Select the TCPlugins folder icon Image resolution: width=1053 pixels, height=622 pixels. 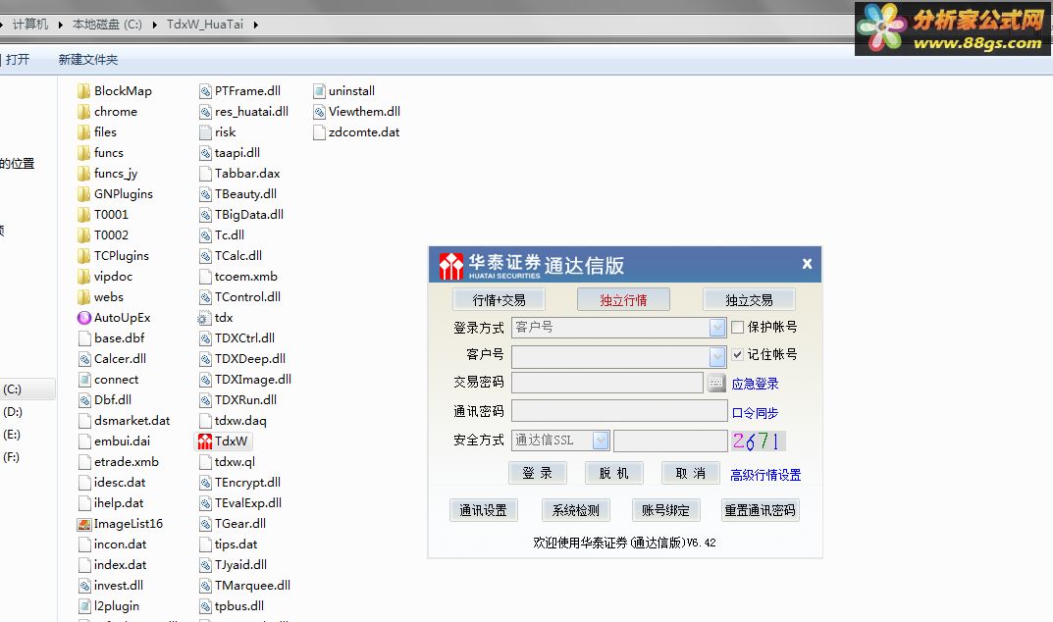(x=84, y=256)
